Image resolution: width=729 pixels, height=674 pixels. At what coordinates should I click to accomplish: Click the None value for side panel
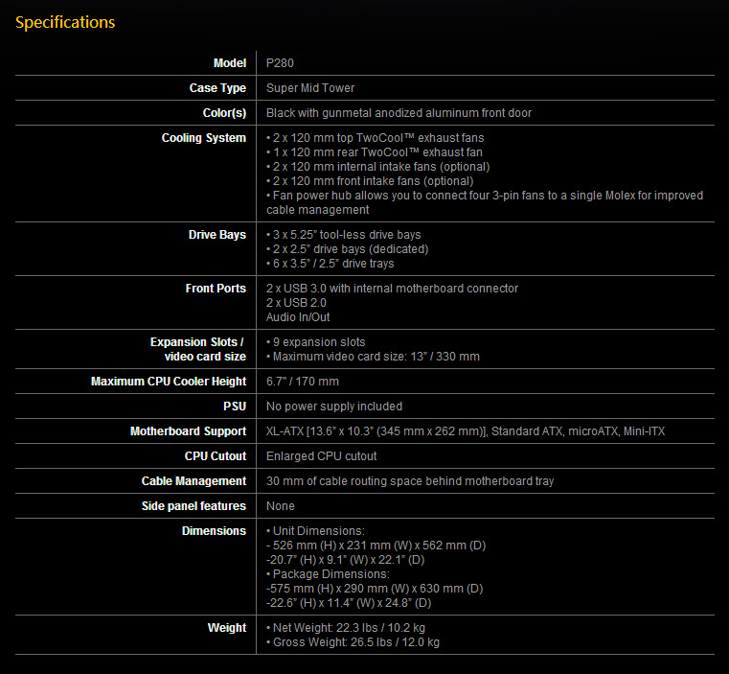(x=281, y=506)
